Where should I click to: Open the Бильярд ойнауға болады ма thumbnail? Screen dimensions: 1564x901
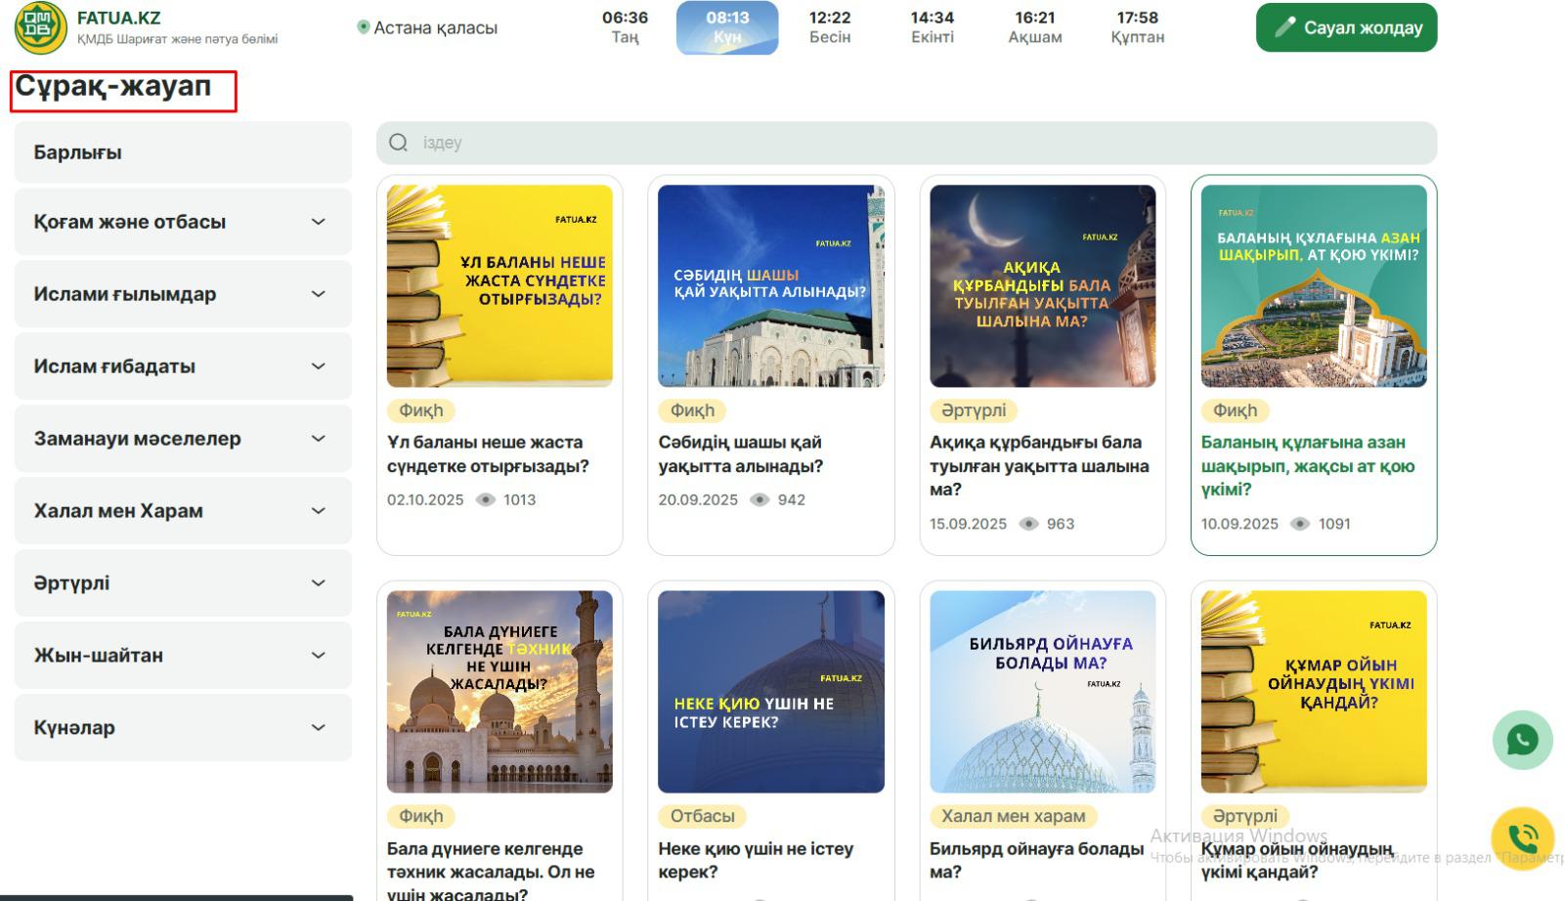1042,691
